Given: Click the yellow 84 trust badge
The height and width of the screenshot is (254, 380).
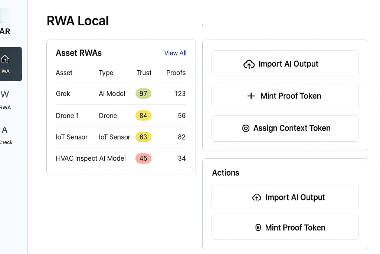Looking at the screenshot, I should point(143,116).
